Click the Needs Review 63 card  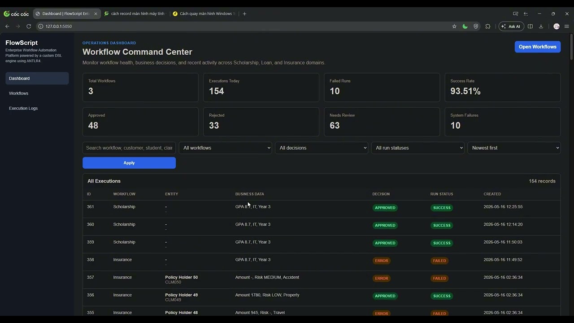[382, 122]
